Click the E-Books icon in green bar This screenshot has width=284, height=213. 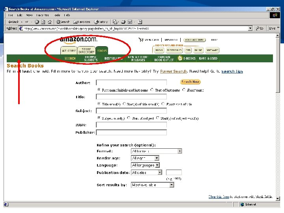pos(180,58)
